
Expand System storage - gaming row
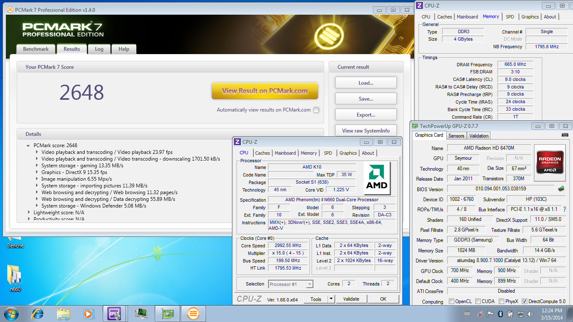[36, 166]
